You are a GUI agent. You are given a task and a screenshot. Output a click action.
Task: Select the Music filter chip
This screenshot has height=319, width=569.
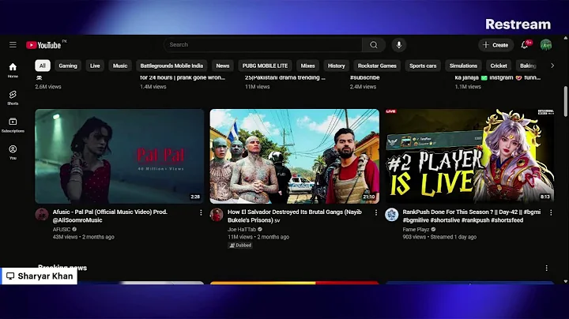click(120, 66)
